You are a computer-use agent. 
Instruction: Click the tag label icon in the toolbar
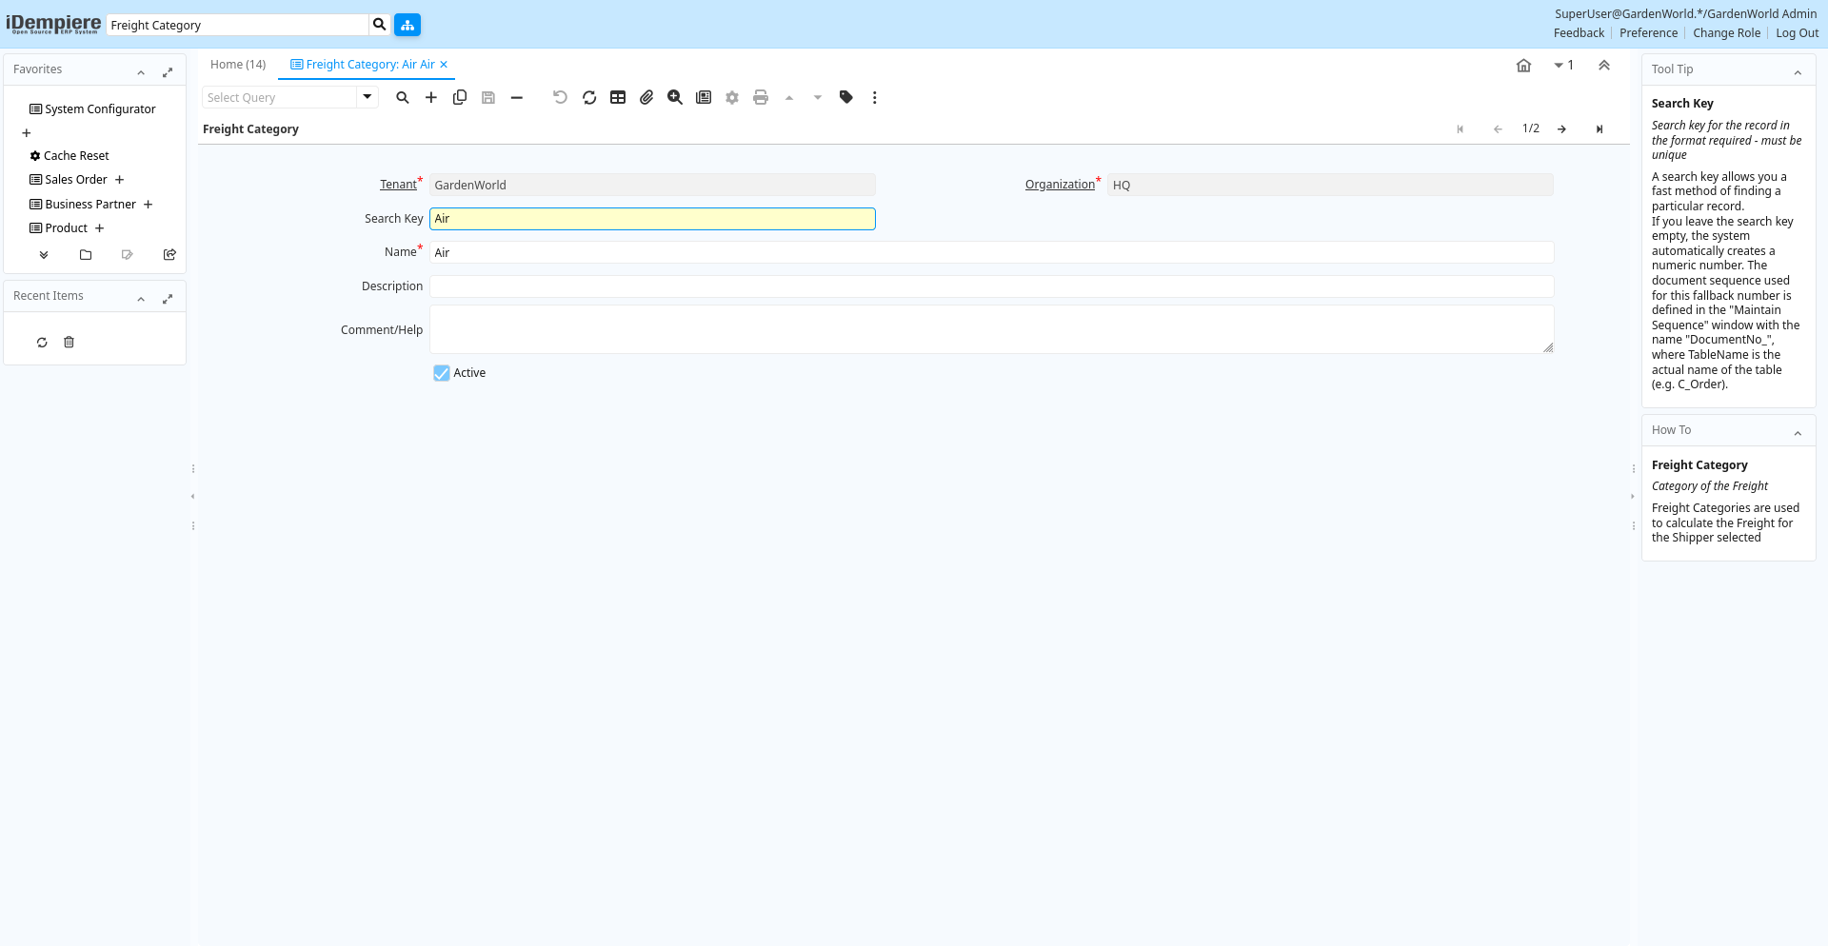point(846,97)
